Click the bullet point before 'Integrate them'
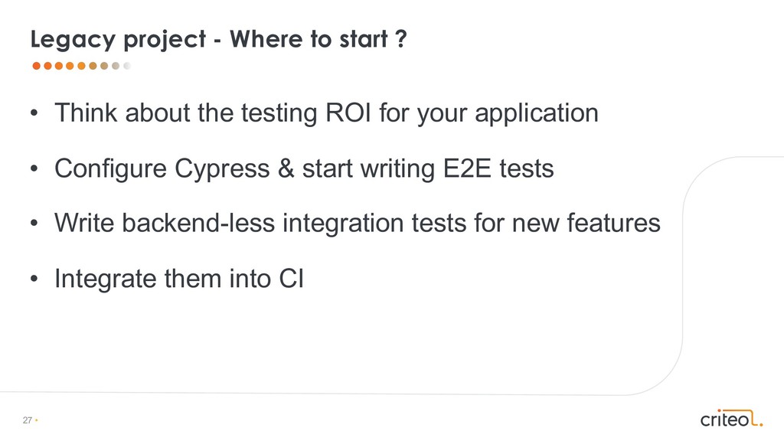 [x=34, y=279]
